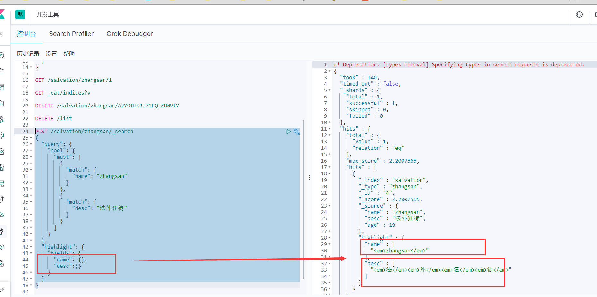Collapse highlight block at editor line 42
597x297 pixels.
tap(31, 247)
